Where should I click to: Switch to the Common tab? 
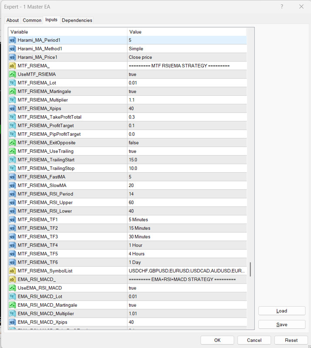(32, 20)
